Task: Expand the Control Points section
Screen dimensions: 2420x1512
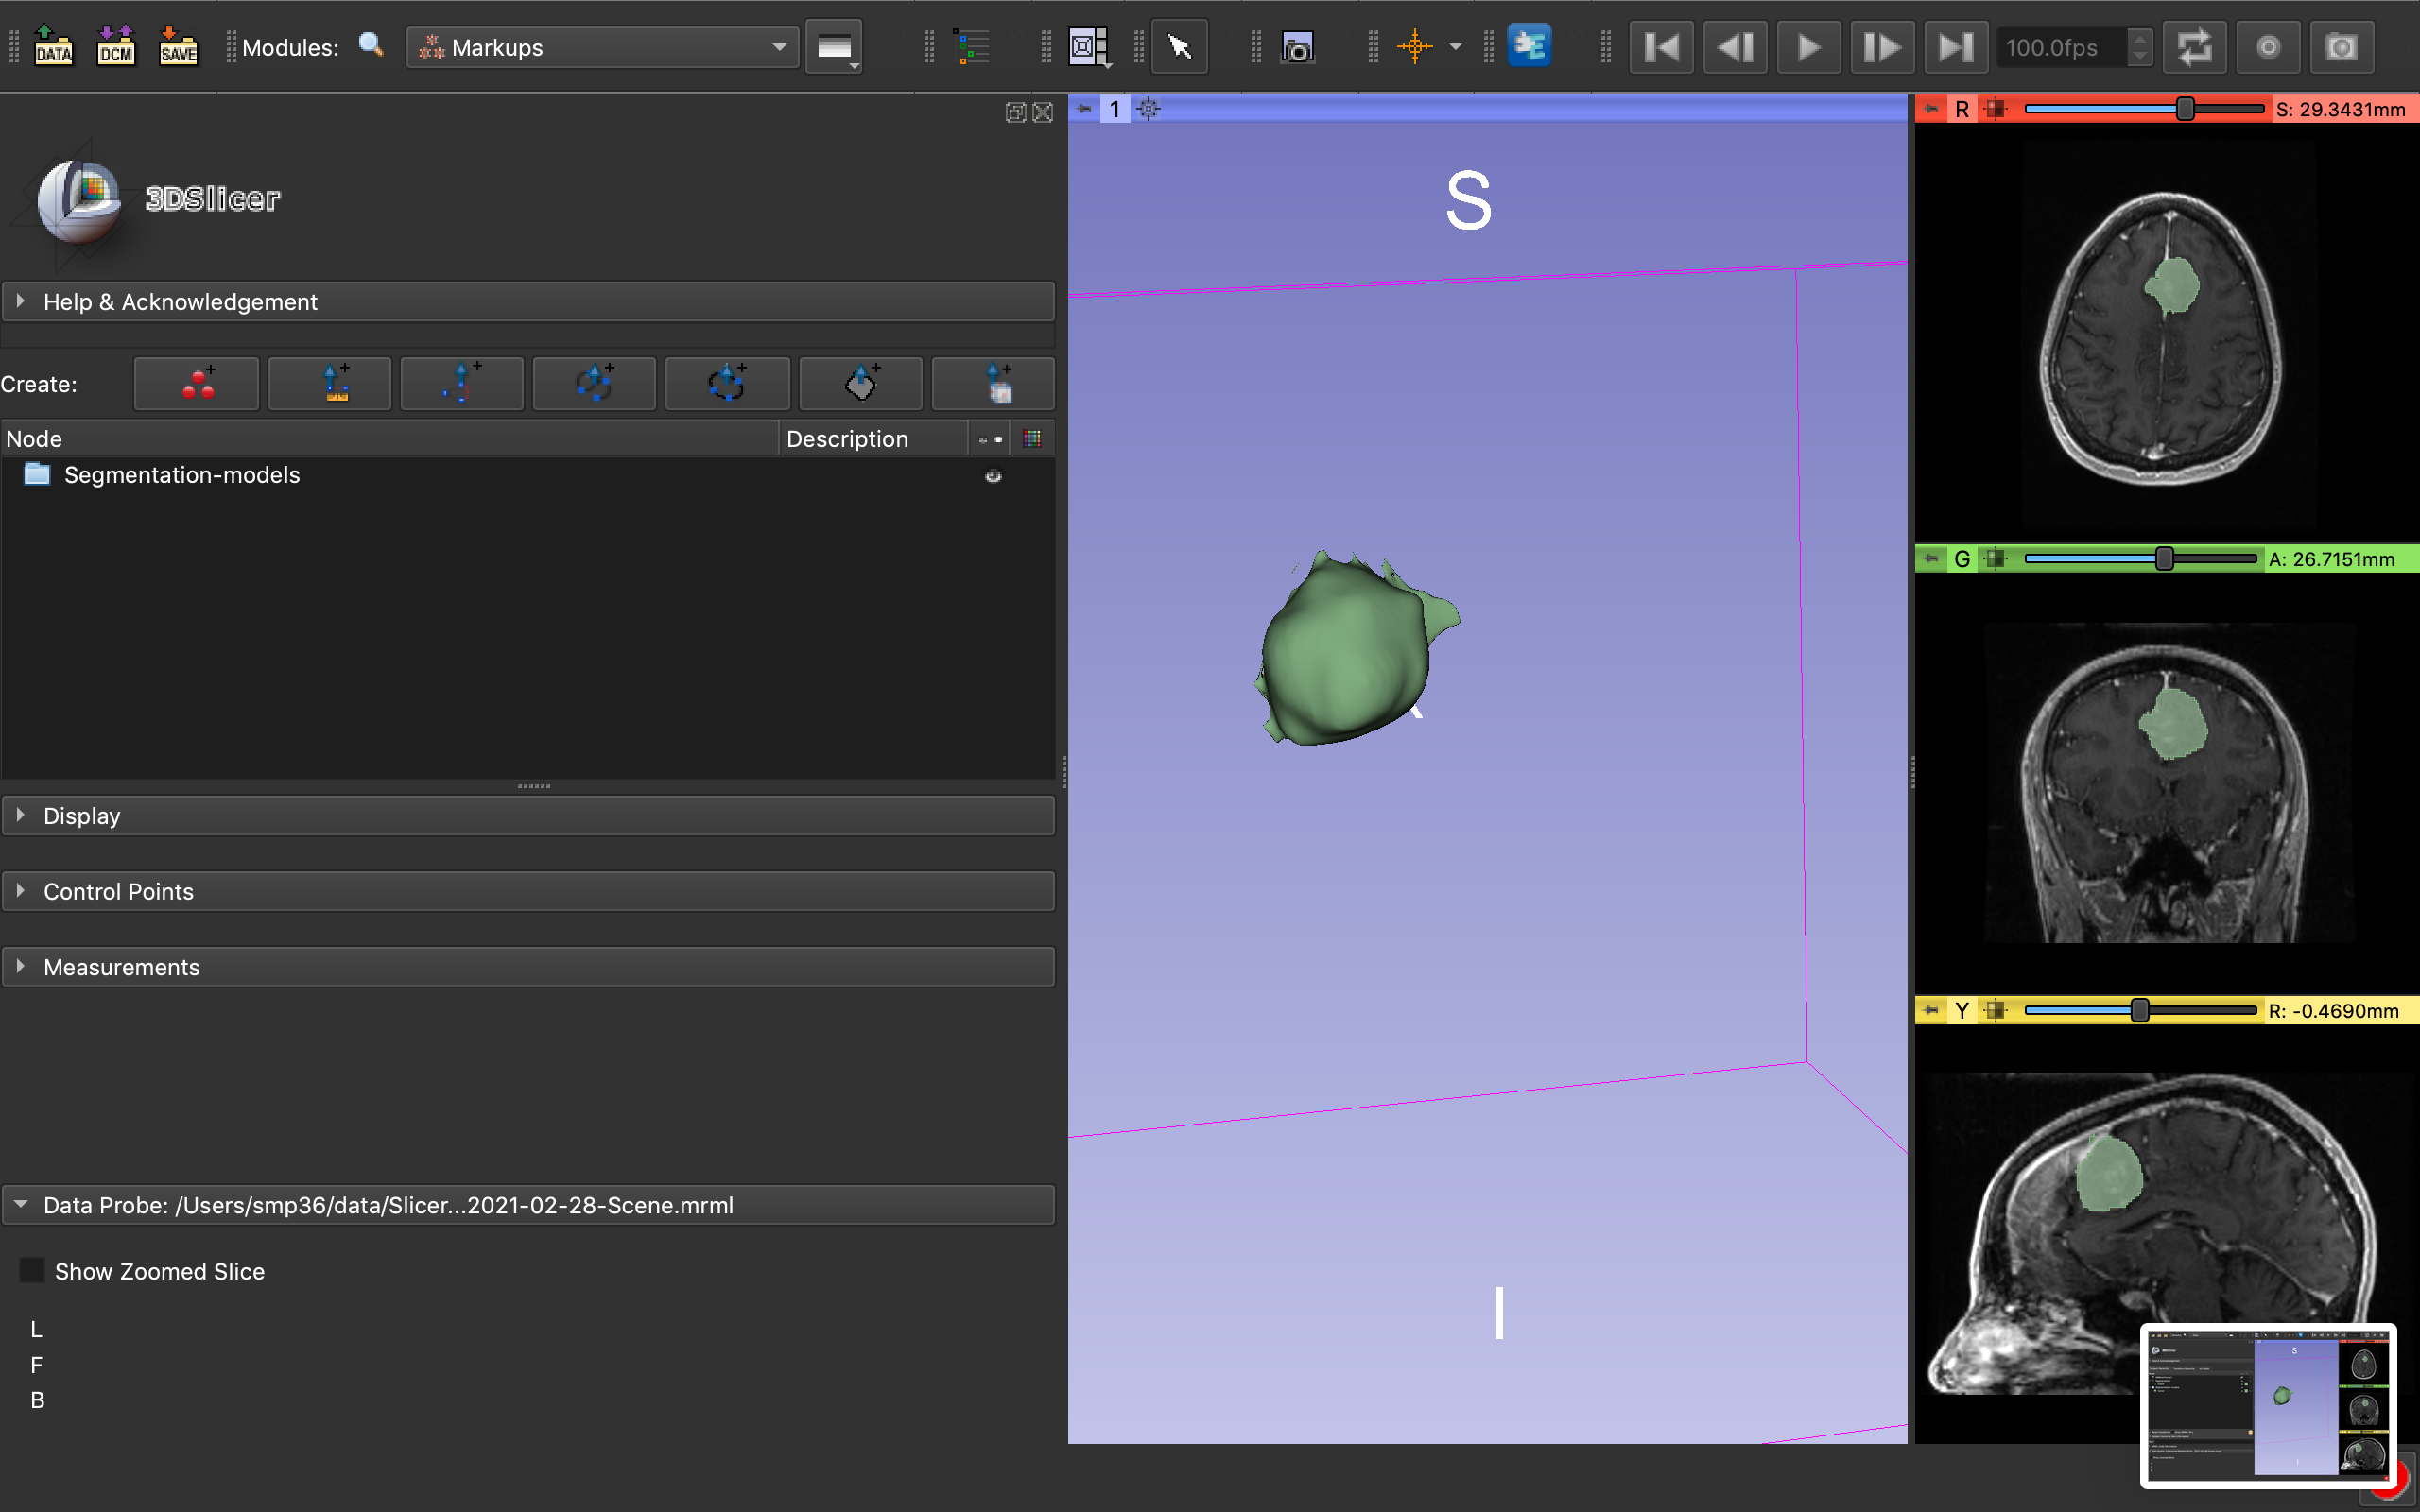Action: click(118, 891)
